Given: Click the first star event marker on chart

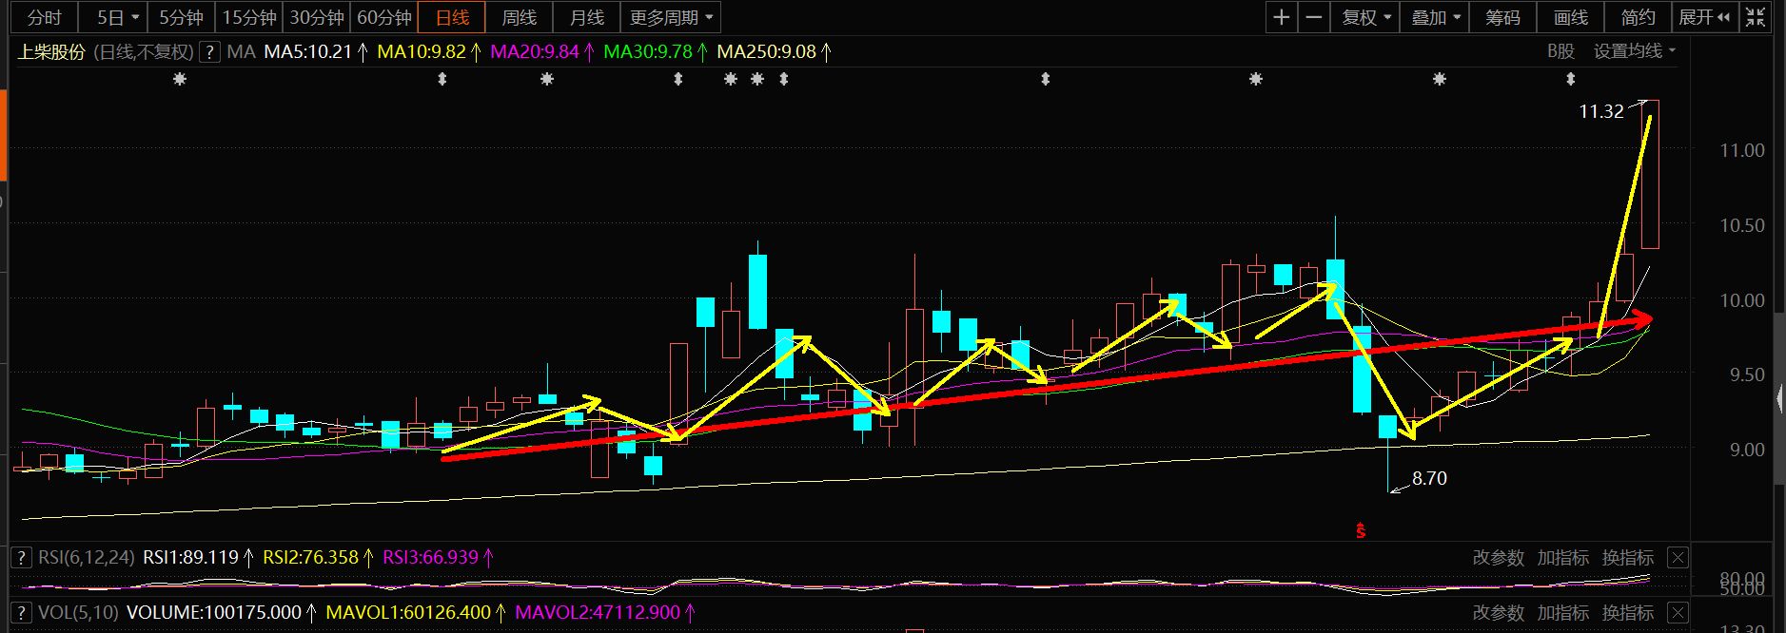Looking at the screenshot, I should [179, 80].
